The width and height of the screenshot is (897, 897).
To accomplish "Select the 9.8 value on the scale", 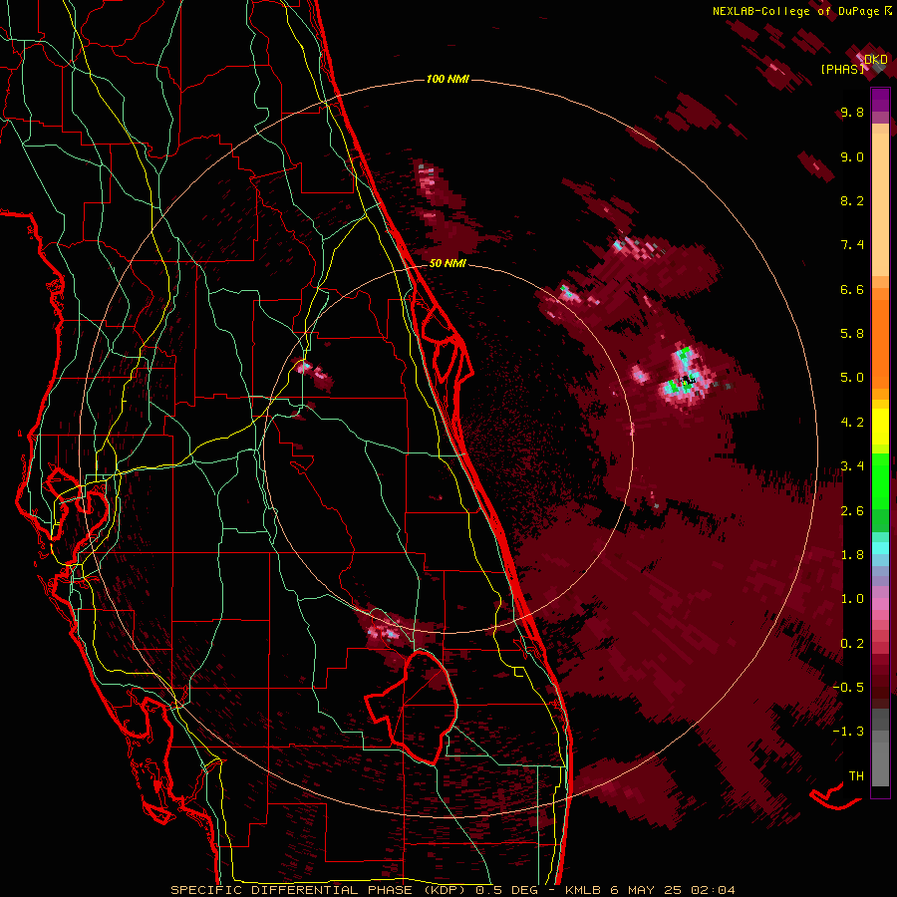I will coord(852,112).
